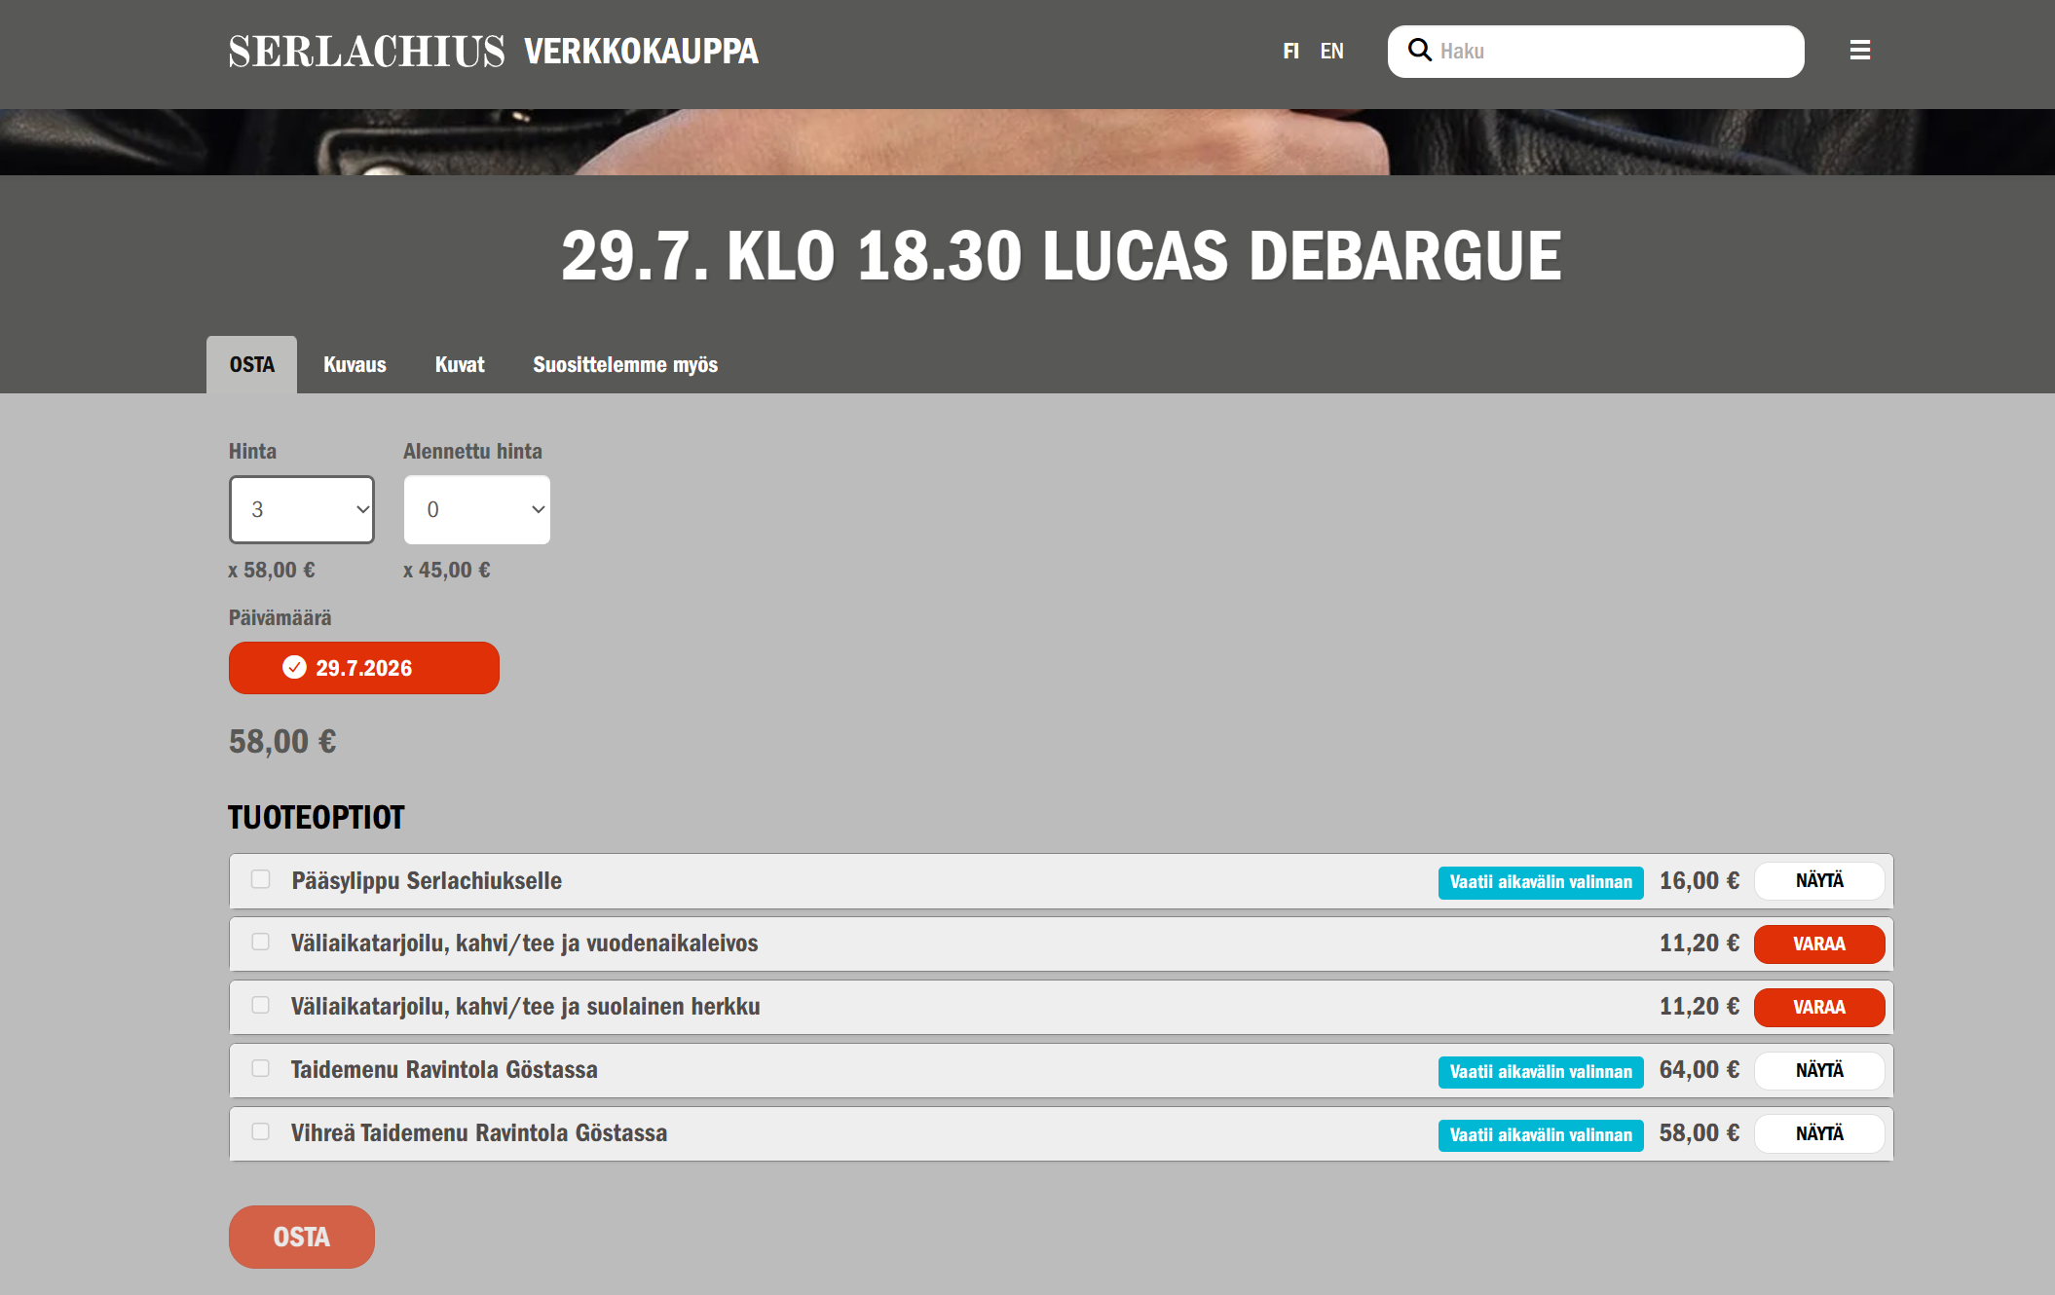Open the Alennettu hinta quantity dropdown

pyautogui.click(x=477, y=509)
